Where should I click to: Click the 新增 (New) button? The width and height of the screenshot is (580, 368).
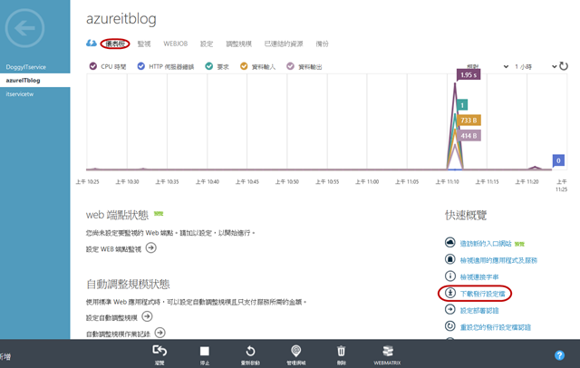tap(5, 356)
